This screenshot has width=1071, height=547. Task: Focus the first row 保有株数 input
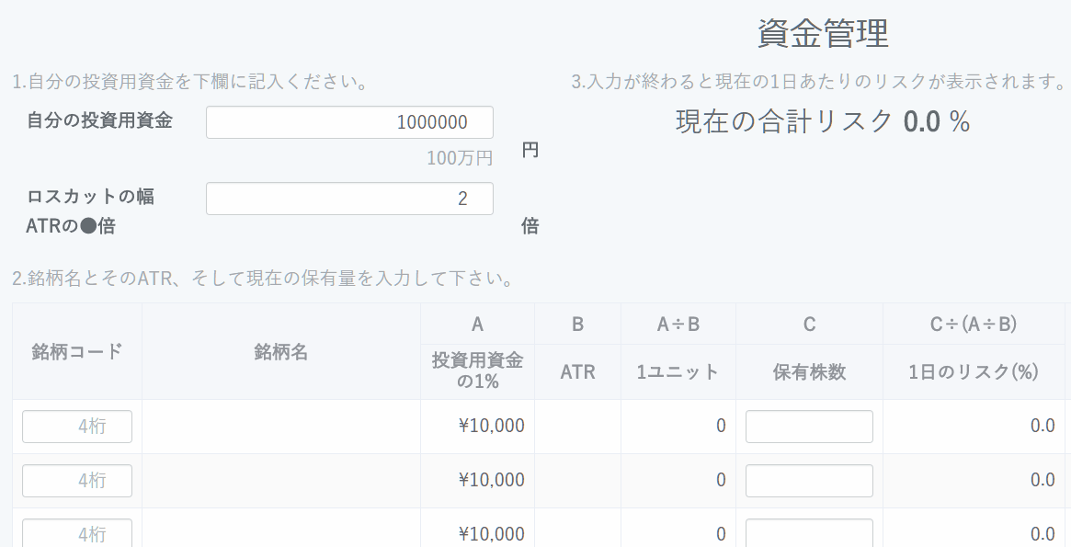(809, 427)
